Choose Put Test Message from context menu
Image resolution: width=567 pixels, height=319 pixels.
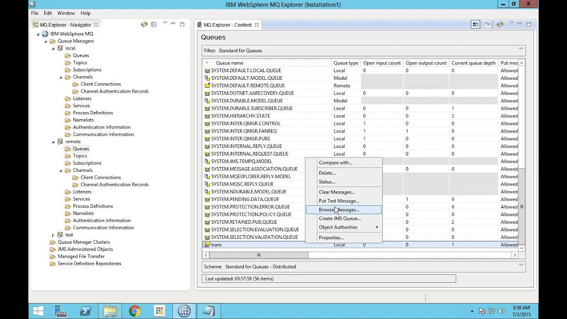coord(344,201)
